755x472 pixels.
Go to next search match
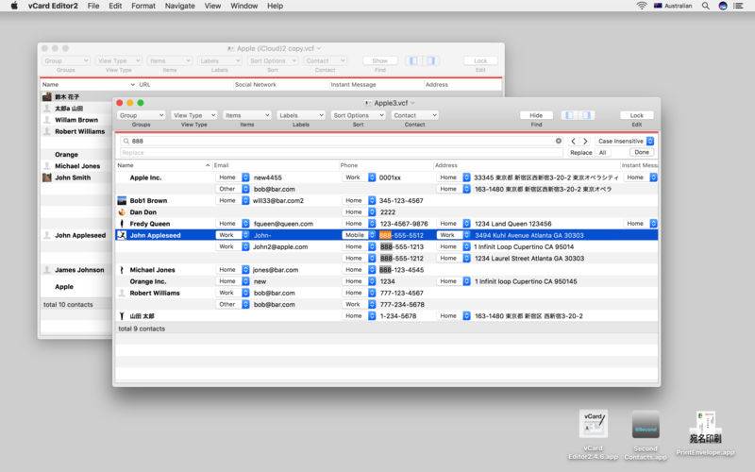pos(585,141)
